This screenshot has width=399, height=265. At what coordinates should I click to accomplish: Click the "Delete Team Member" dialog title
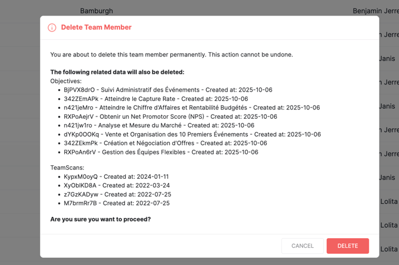tap(96, 27)
